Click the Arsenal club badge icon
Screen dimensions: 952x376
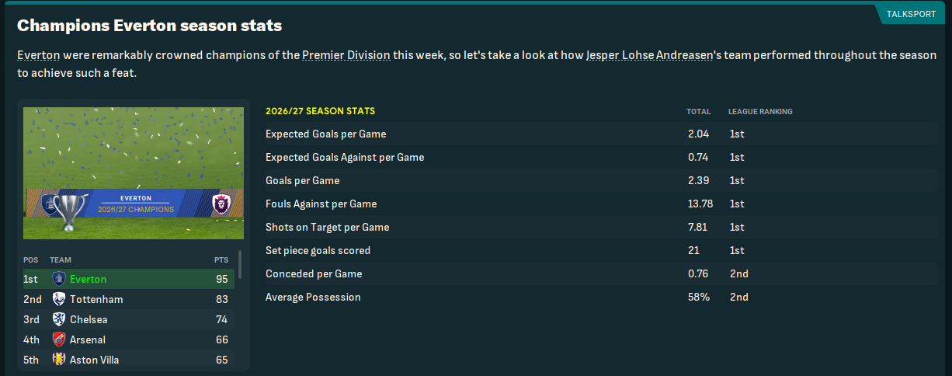[x=58, y=339]
